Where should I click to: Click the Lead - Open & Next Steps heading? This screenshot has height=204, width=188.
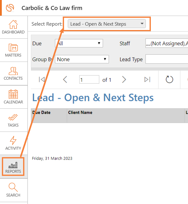pos(93,97)
